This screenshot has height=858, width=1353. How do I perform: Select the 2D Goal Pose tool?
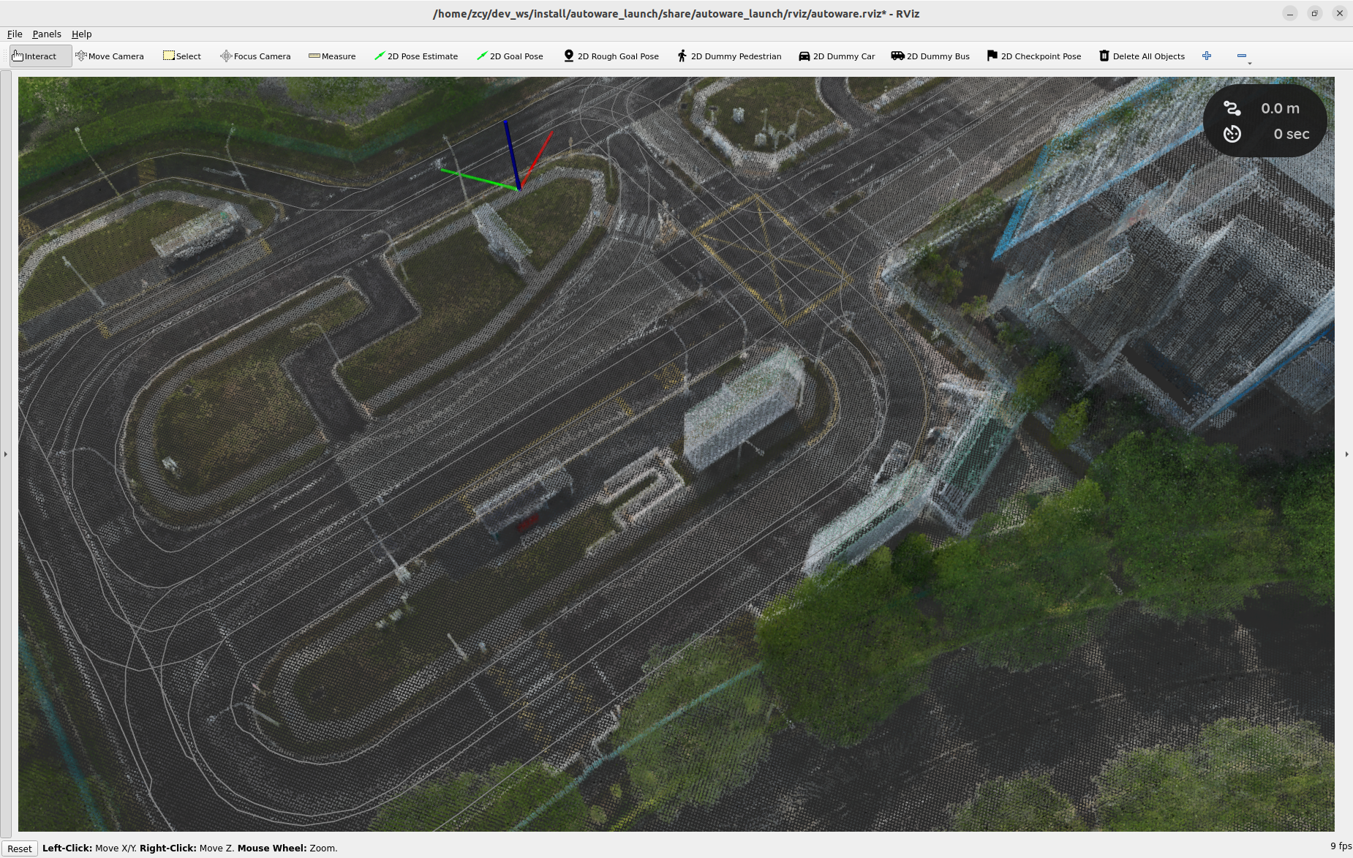coord(510,56)
